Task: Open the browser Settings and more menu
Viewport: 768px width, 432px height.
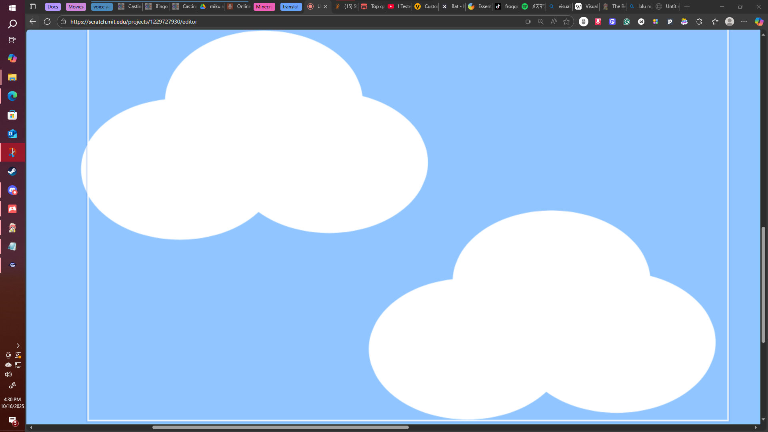Action: click(744, 22)
